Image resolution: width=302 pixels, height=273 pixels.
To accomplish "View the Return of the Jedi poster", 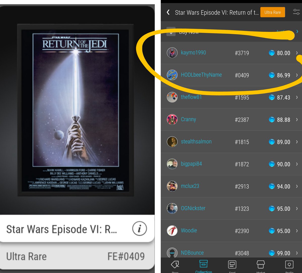I will point(75,110).
